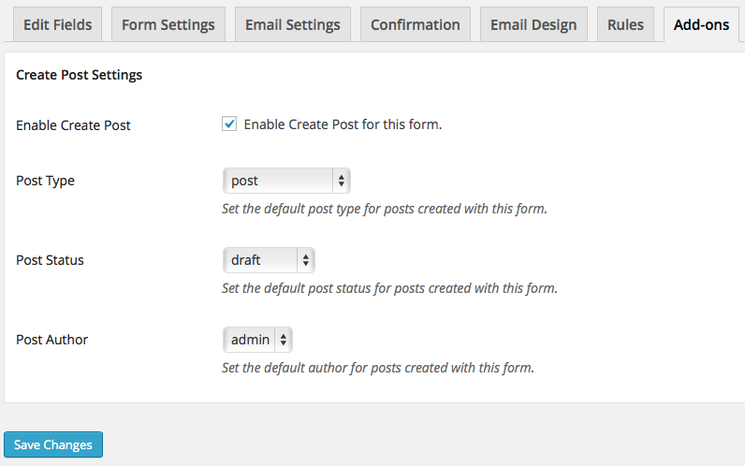This screenshot has height=466, width=745.
Task: Click the Post Author field label
Action: (x=51, y=340)
